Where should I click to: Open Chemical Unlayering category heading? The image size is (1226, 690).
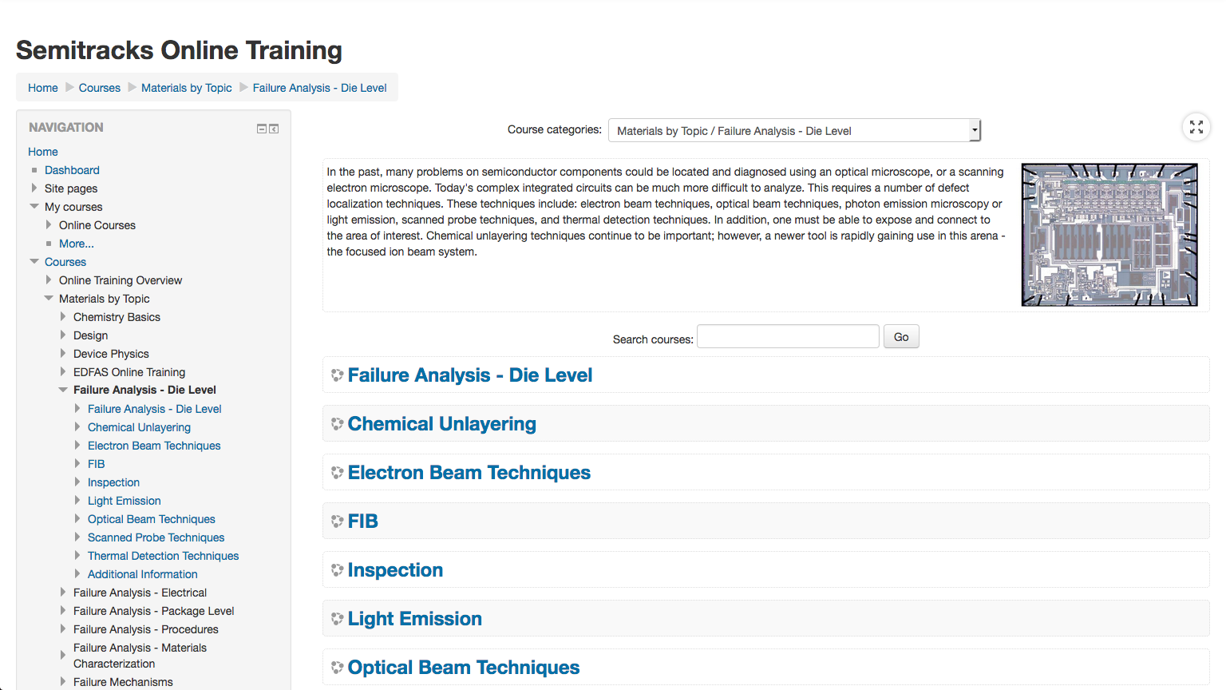click(x=442, y=424)
